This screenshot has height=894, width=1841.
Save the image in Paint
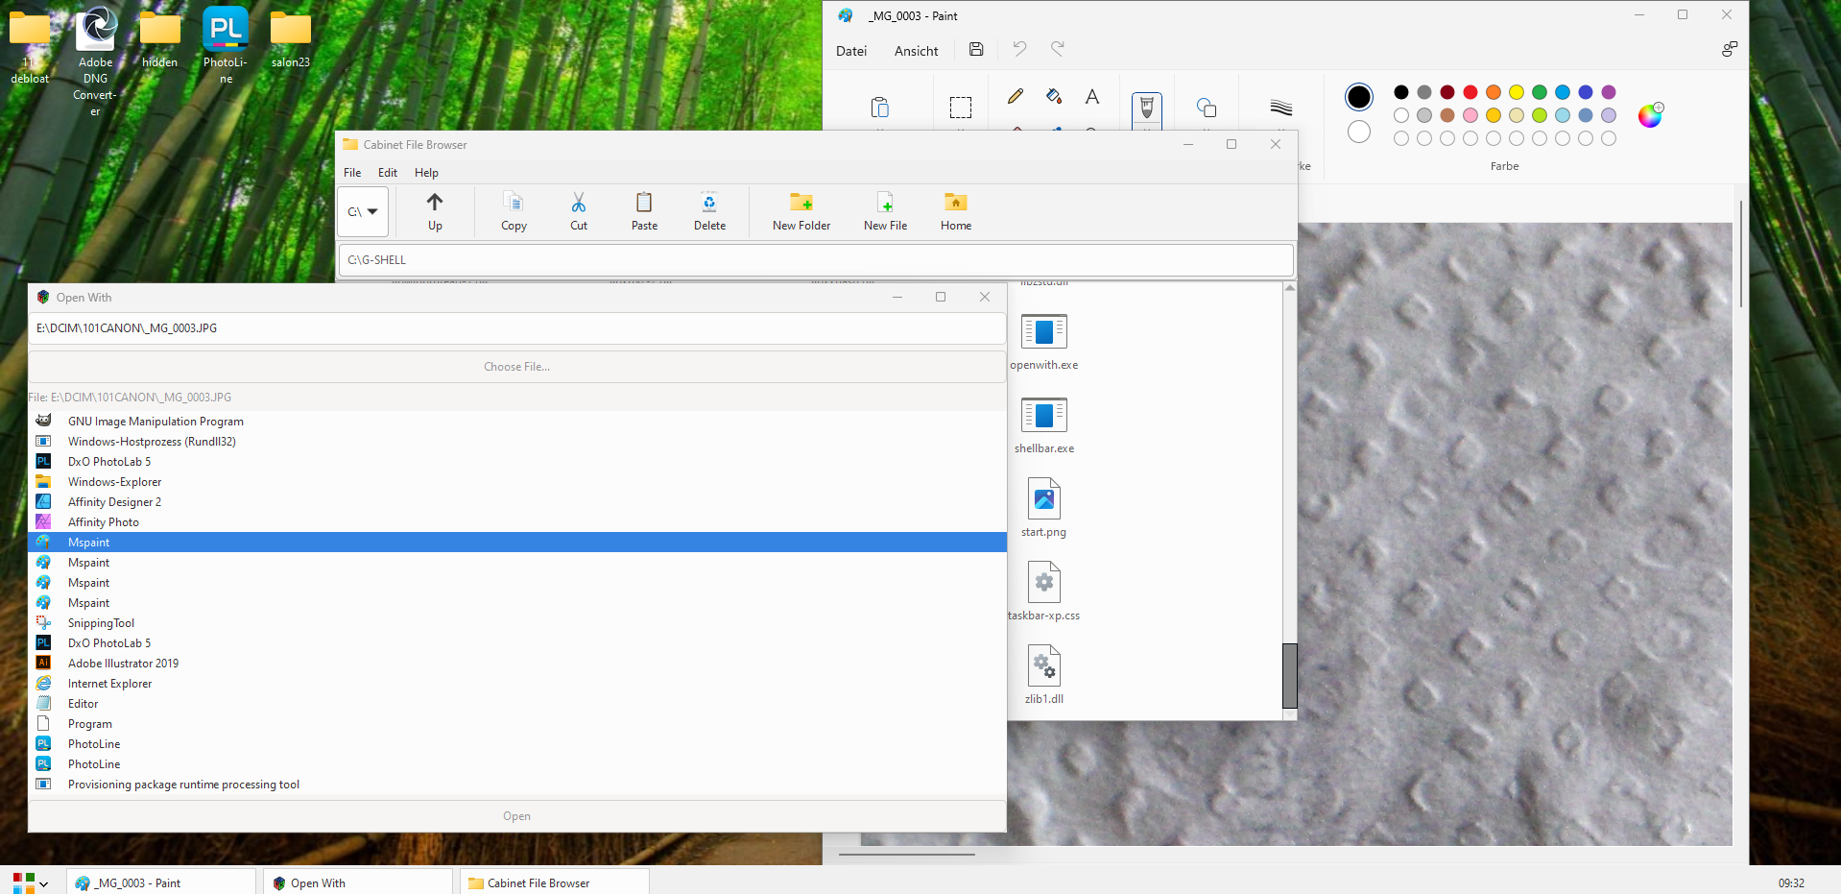pyautogui.click(x=976, y=49)
